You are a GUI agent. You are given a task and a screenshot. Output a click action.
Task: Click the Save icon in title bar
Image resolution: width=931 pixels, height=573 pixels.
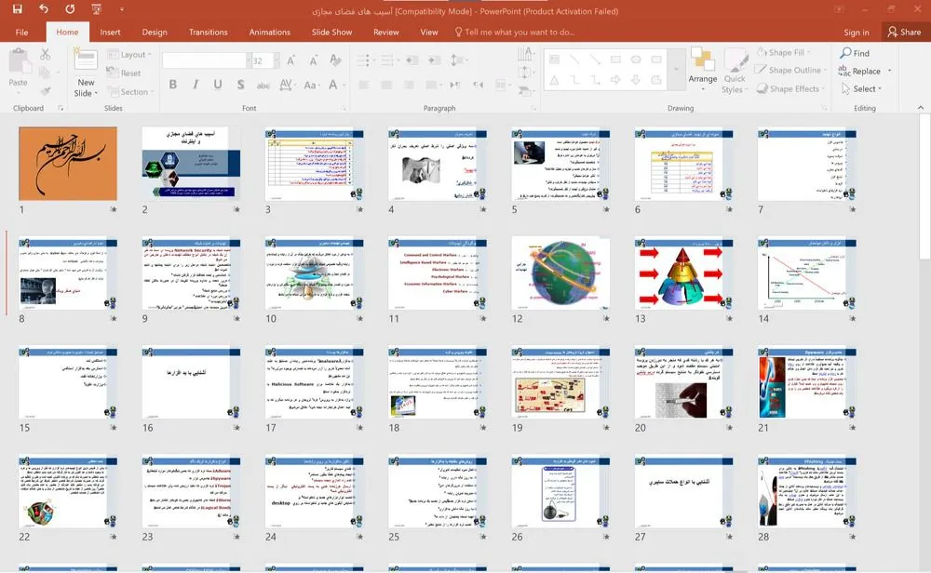17,9
